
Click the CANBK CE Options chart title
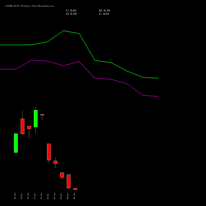[x=30, y=6]
